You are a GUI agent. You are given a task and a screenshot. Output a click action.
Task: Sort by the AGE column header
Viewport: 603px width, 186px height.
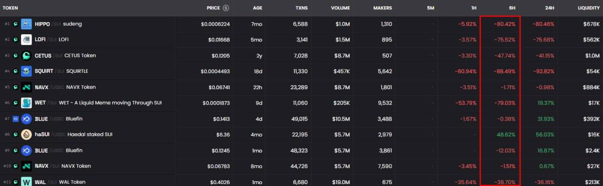click(x=257, y=8)
